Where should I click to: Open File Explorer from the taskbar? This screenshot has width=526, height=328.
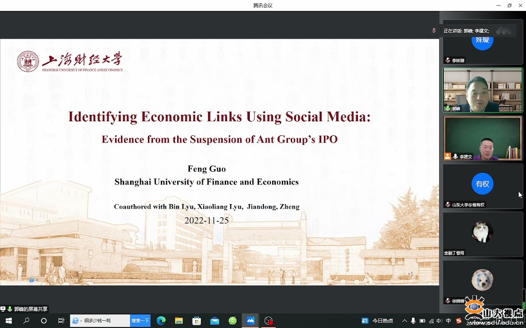click(179, 321)
